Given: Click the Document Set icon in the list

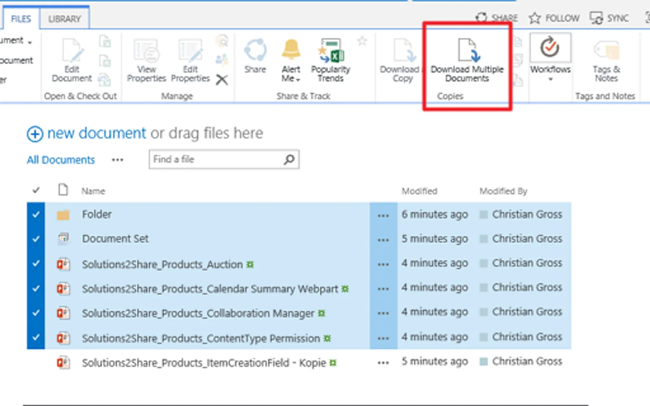Looking at the screenshot, I should pyautogui.click(x=63, y=238).
